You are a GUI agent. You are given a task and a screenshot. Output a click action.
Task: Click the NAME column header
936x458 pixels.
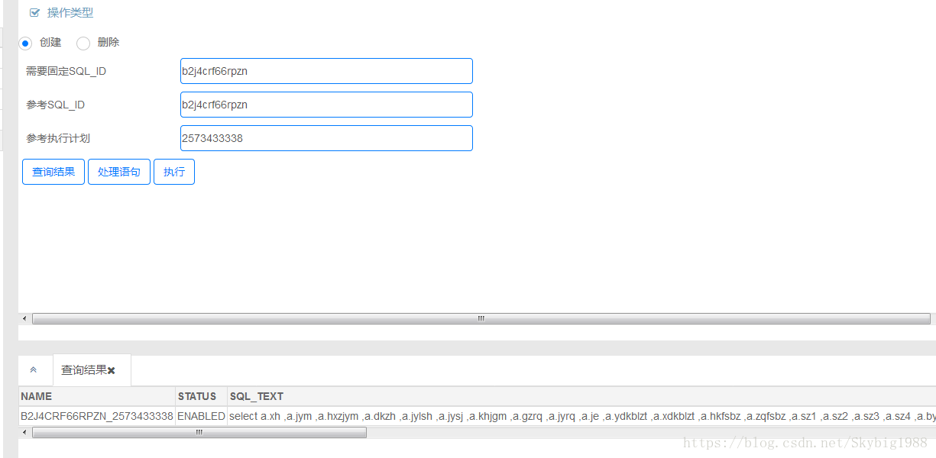point(97,396)
